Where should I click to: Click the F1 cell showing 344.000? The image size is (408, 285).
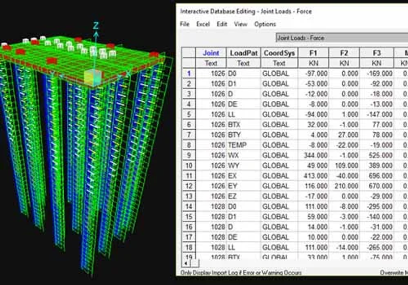pyautogui.click(x=313, y=155)
